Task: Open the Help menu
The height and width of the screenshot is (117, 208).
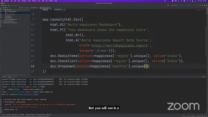Action: (56, 1)
